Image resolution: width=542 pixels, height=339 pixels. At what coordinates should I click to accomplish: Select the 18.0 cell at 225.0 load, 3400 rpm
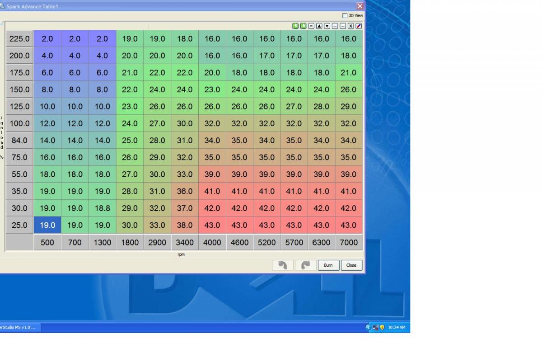click(x=185, y=39)
